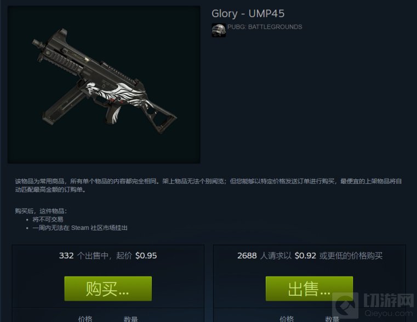The width and height of the screenshot is (417, 322).
Task: Open the PUBG: BATTLEGROUNDS game link
Action: pos(265,27)
